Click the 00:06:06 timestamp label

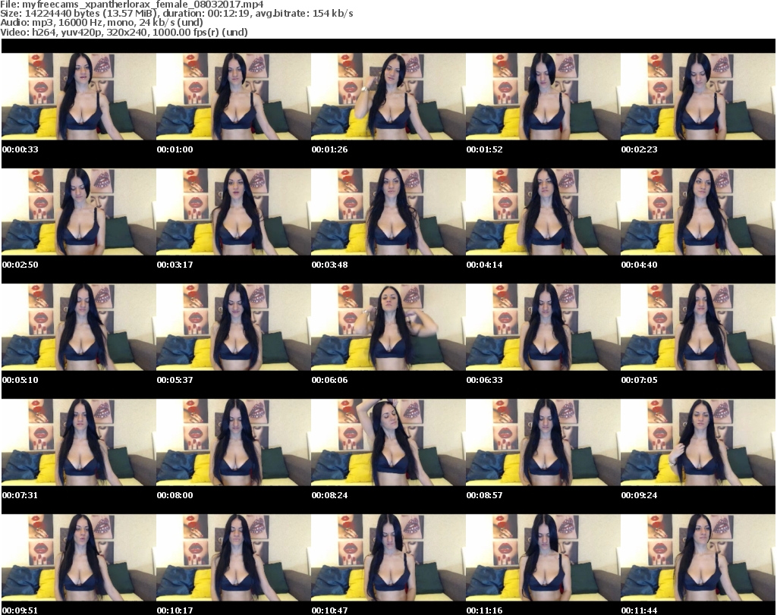pyautogui.click(x=329, y=380)
